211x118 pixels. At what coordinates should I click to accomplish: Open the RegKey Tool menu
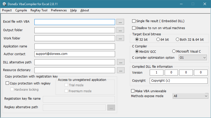click(39, 10)
